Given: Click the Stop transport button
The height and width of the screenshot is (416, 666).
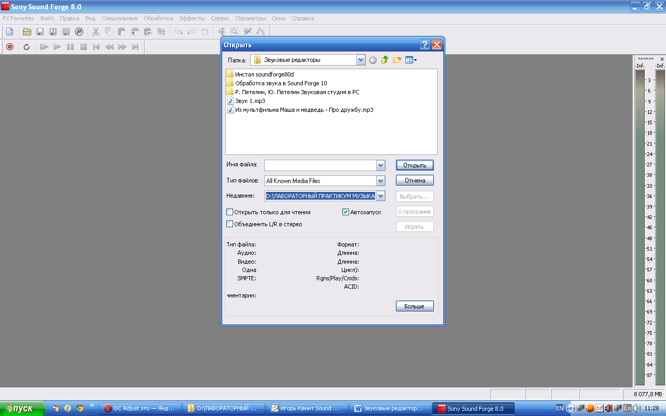Looking at the screenshot, I should pyautogui.click(x=83, y=47).
